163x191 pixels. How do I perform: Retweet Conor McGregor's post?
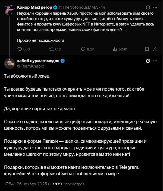tap(55, 49)
